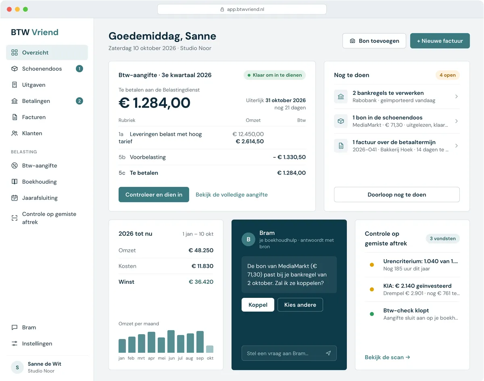Click Kosten value € 11.830
The image size is (484, 381).
pyautogui.click(x=202, y=266)
